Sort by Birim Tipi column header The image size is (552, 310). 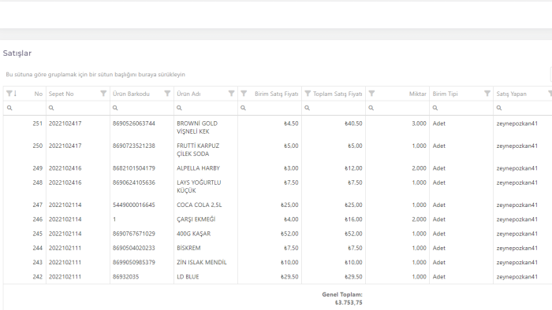pyautogui.click(x=445, y=94)
